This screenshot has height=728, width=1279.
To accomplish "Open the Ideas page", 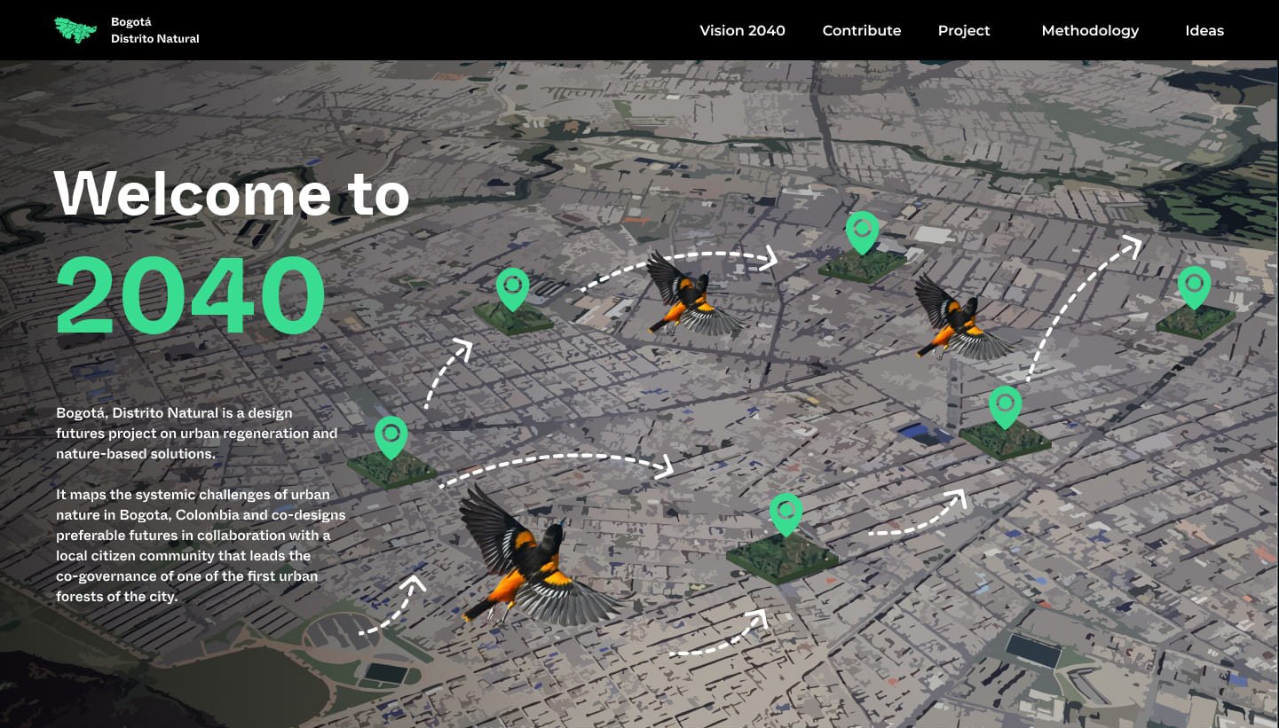I will [x=1204, y=30].
